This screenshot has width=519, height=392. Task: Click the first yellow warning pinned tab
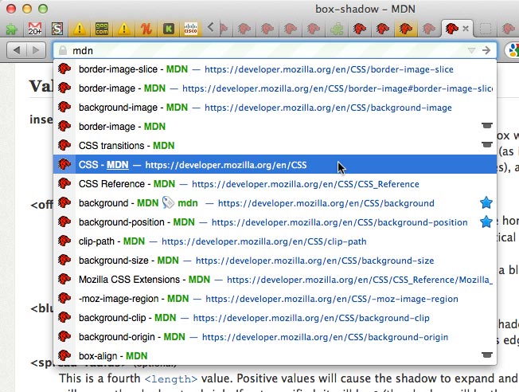pyautogui.click(x=80, y=29)
